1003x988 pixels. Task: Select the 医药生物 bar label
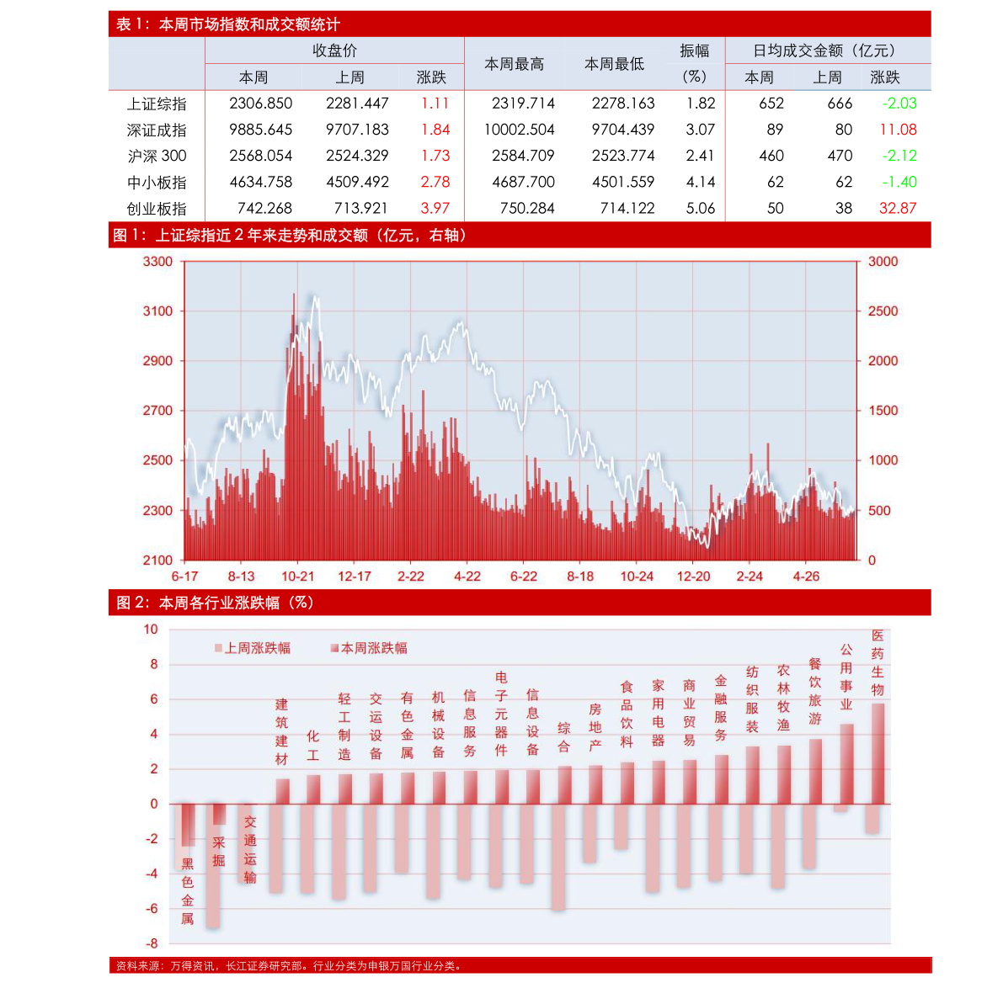click(x=878, y=663)
